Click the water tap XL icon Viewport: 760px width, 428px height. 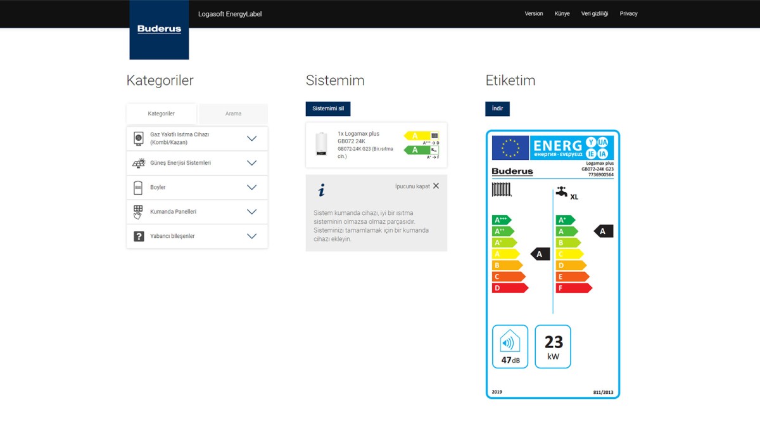click(x=562, y=192)
